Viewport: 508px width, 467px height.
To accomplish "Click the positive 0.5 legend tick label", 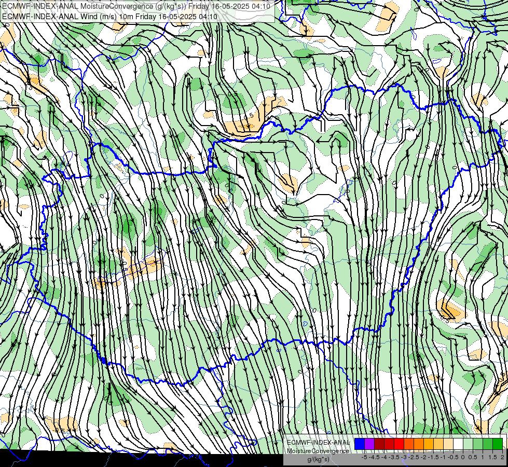I will 473,457.
